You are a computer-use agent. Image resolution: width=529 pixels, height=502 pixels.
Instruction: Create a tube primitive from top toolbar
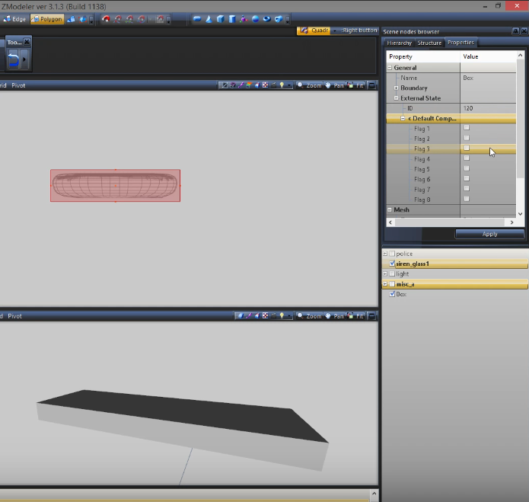tap(279, 19)
